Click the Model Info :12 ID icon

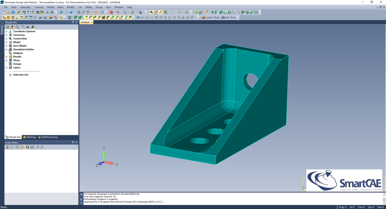[x=27, y=27]
